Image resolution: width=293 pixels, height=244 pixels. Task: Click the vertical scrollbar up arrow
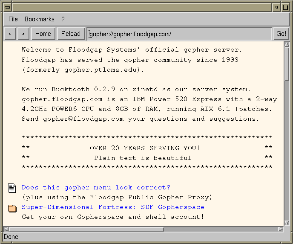click(x=287, y=44)
